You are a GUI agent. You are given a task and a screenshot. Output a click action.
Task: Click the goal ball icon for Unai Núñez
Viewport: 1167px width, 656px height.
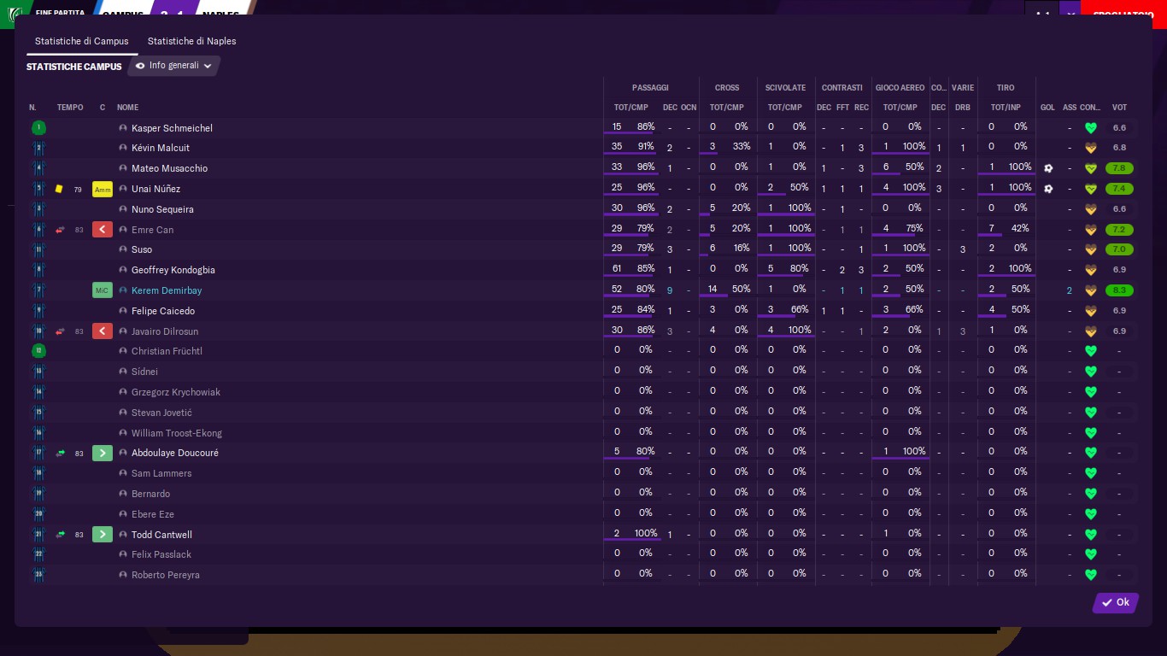click(x=1048, y=189)
